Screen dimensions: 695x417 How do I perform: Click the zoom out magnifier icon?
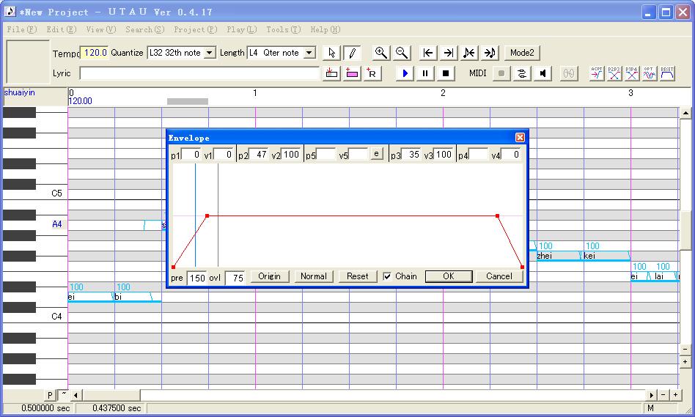(402, 53)
